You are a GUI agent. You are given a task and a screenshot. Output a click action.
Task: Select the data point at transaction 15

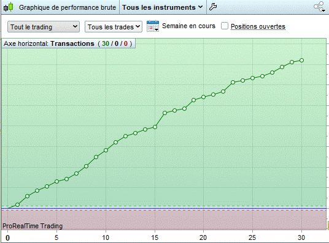(x=155, y=127)
